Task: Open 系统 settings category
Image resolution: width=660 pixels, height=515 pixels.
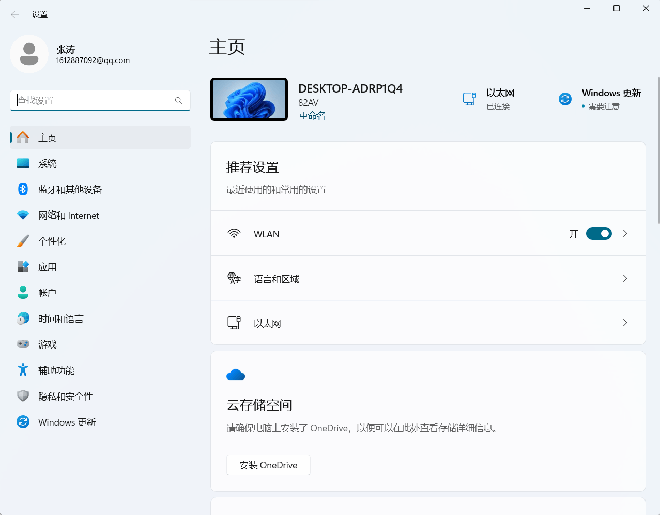Action: (100, 163)
